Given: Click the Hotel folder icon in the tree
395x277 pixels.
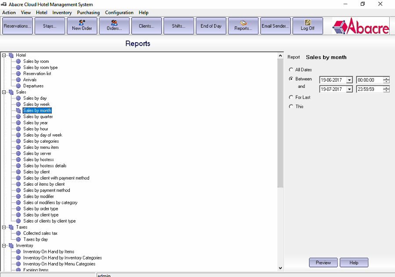Looking at the screenshot, I should pos(11,55).
